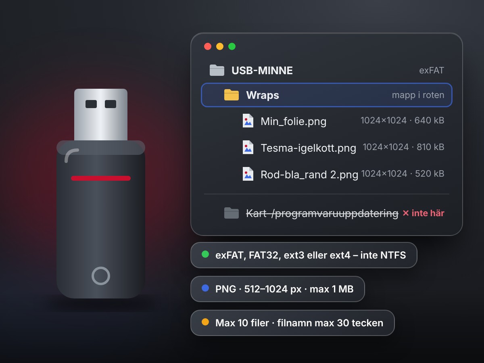484x363 pixels.
Task: Click the exFAT label beside USB-MINNE
Action: (x=432, y=71)
